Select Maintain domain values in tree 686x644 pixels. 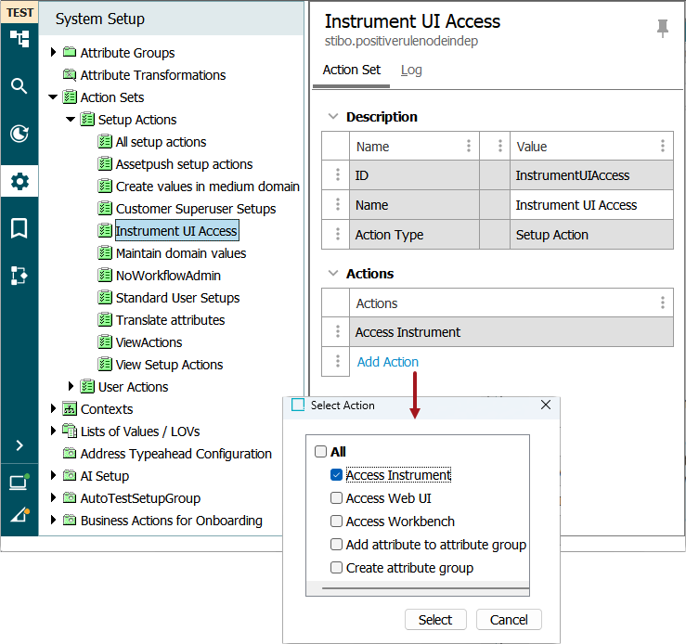pyautogui.click(x=180, y=253)
